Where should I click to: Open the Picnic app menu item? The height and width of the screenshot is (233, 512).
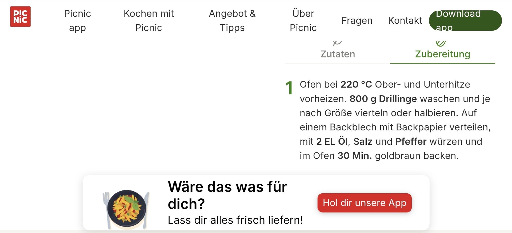coord(77,20)
